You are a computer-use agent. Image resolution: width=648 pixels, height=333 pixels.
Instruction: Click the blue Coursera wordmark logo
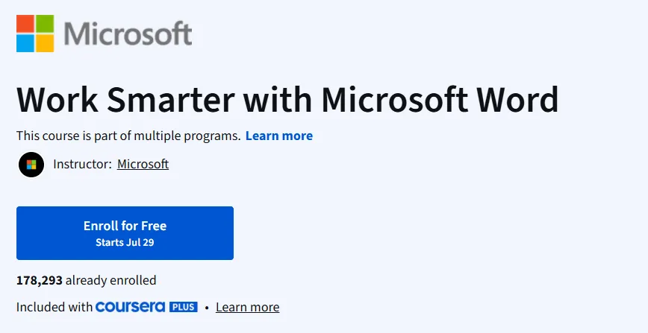tap(130, 307)
